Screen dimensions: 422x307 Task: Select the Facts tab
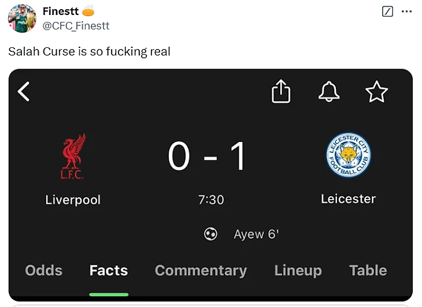(109, 271)
